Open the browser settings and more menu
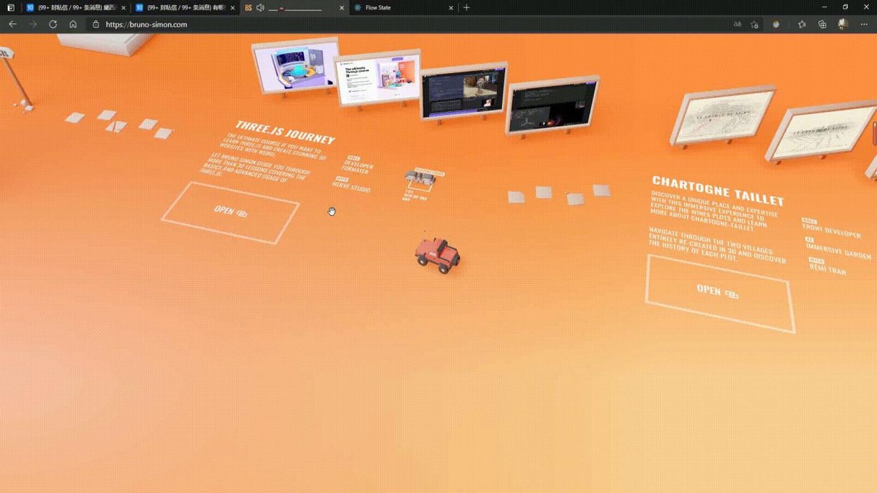 [x=864, y=24]
